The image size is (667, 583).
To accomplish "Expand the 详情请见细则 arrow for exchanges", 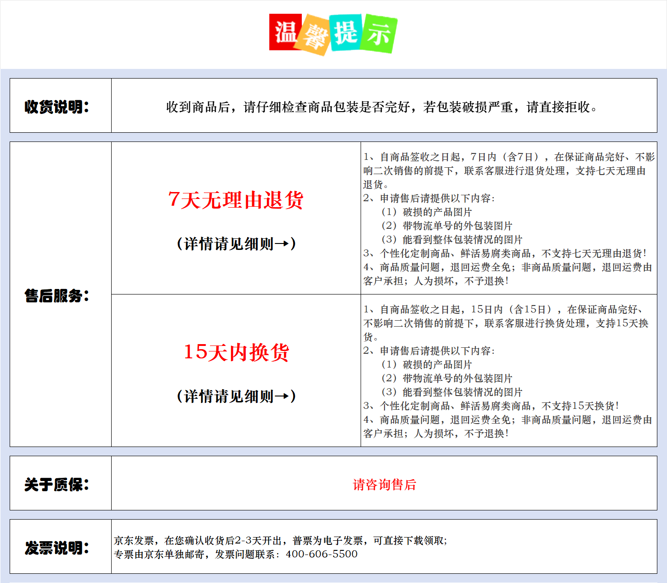I will pos(236,395).
